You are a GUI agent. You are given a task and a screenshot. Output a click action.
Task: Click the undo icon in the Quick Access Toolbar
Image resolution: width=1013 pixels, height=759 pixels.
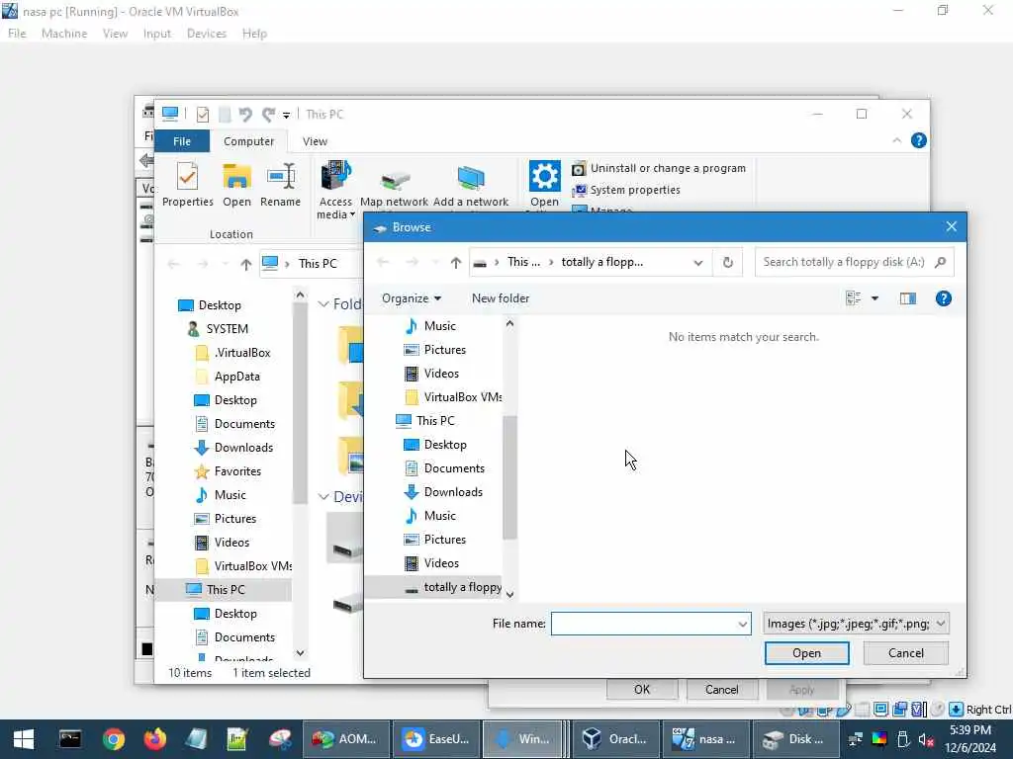(245, 115)
